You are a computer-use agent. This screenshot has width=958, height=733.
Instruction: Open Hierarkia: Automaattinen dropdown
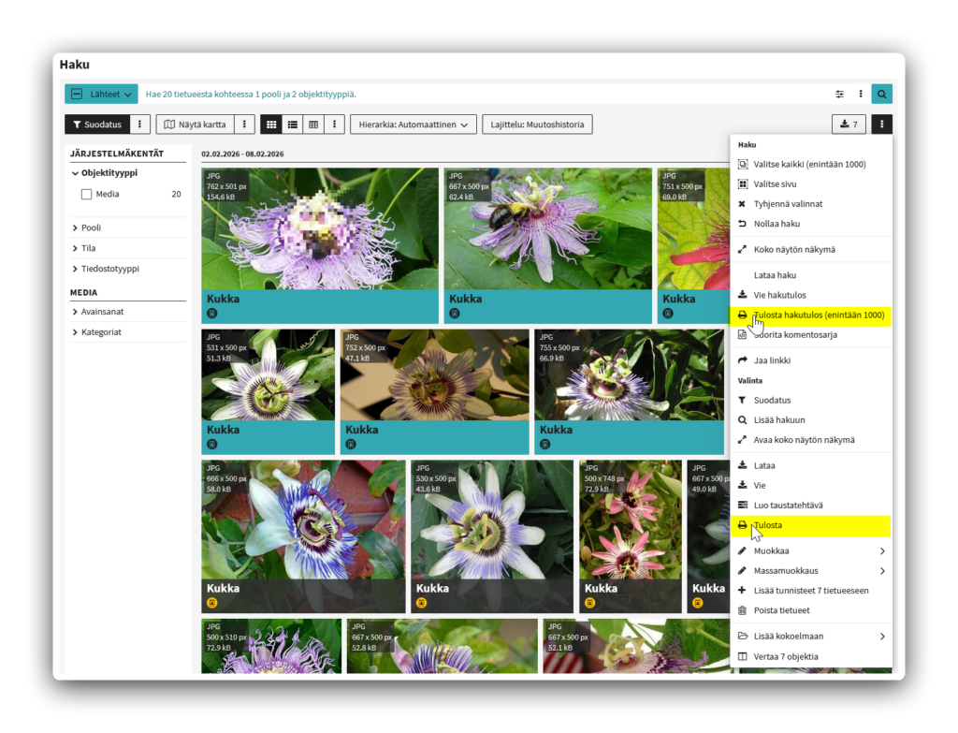tap(413, 125)
